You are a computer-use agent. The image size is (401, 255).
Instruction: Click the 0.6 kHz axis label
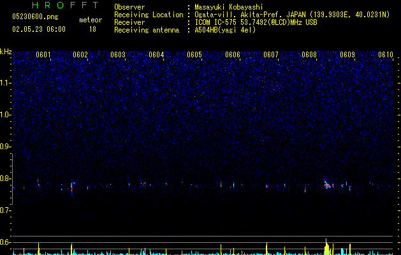click(x=5, y=242)
